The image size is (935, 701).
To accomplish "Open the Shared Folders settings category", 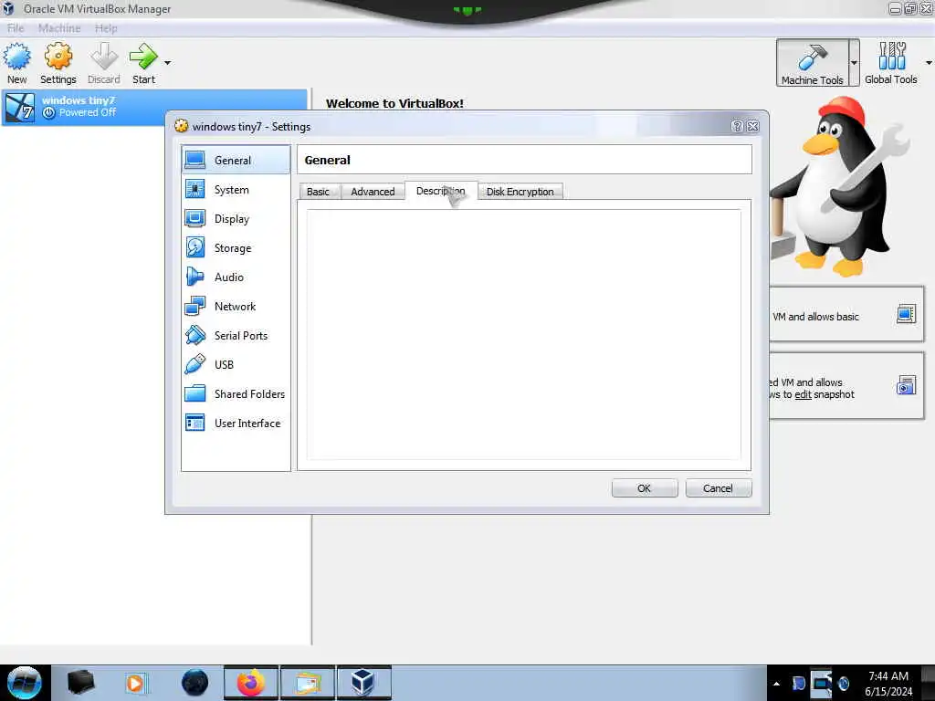I will point(236,394).
